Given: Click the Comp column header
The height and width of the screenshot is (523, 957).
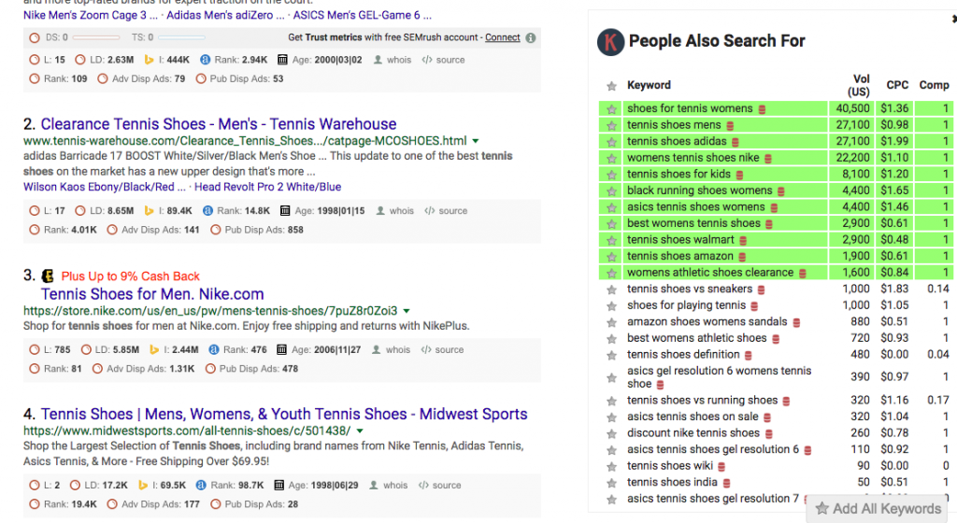Looking at the screenshot, I should (x=934, y=85).
